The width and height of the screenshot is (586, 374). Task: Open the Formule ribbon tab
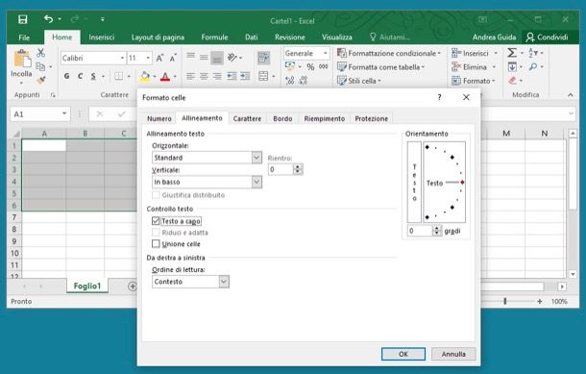pyautogui.click(x=214, y=37)
